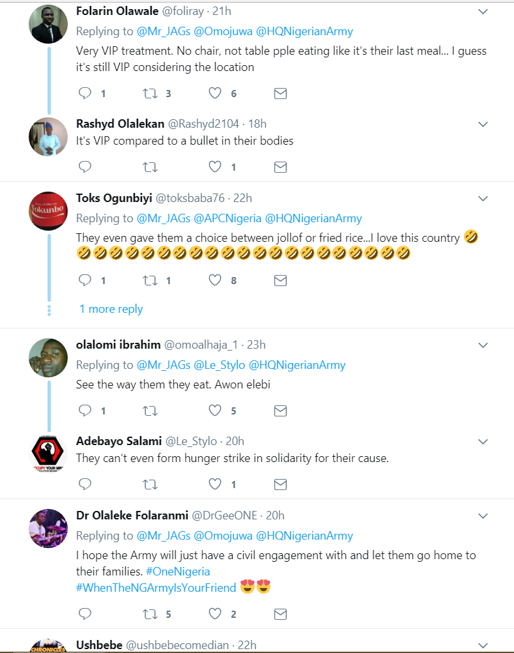This screenshot has width=514, height=653.
Task: Open more options for Folarin Olawale's tweet
Action: tap(483, 12)
